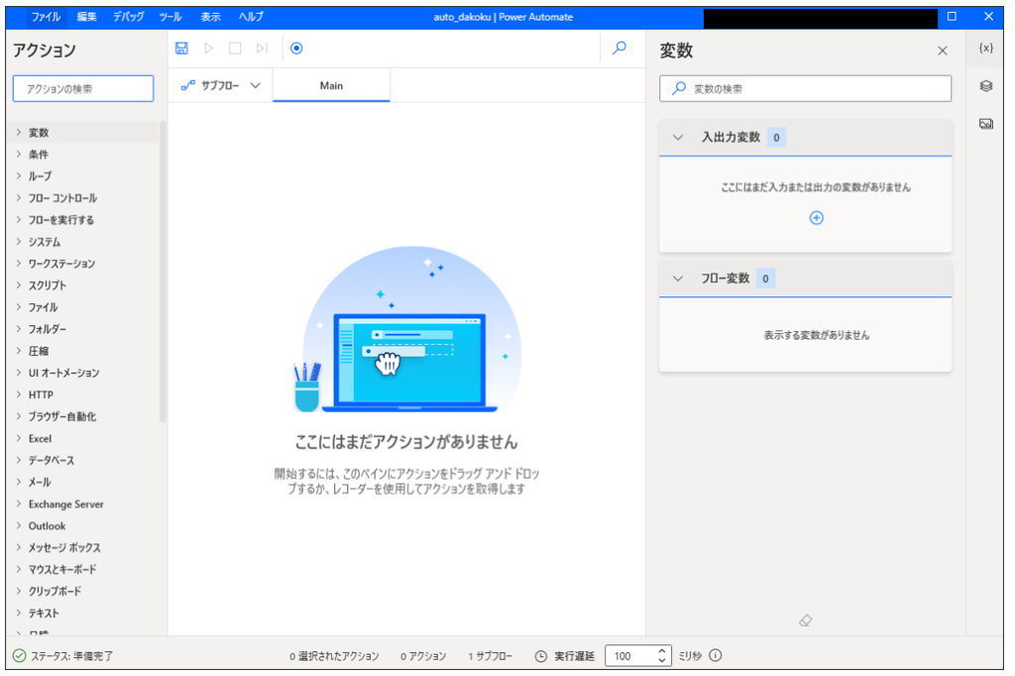Close the 変数 pane
1015x676 pixels.
(943, 51)
